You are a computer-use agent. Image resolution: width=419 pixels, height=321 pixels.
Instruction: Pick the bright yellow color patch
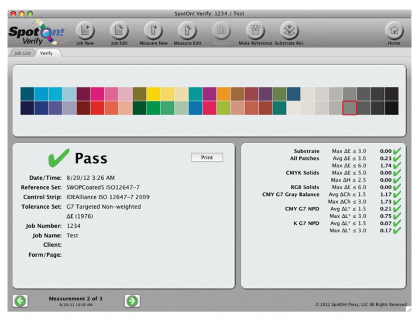coord(153,94)
